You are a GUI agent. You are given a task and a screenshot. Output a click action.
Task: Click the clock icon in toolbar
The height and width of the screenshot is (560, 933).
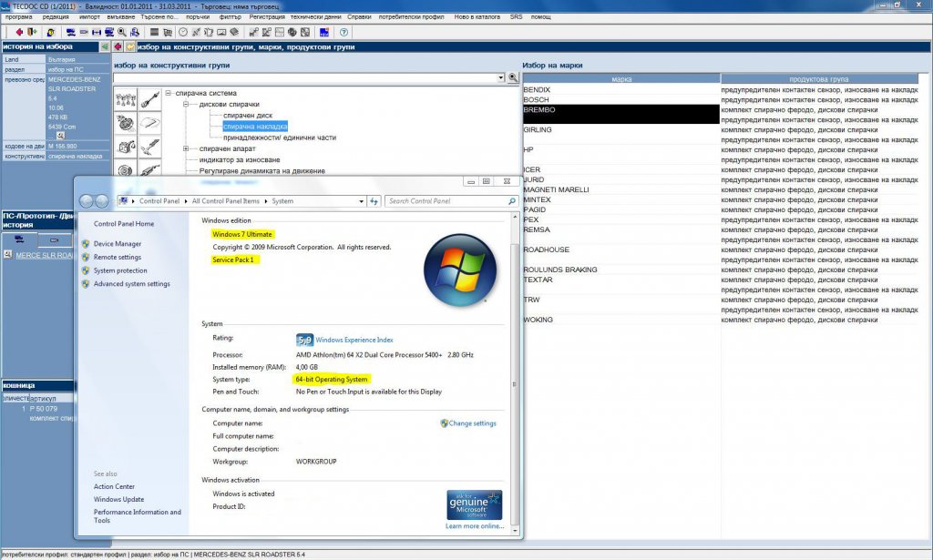[183, 32]
